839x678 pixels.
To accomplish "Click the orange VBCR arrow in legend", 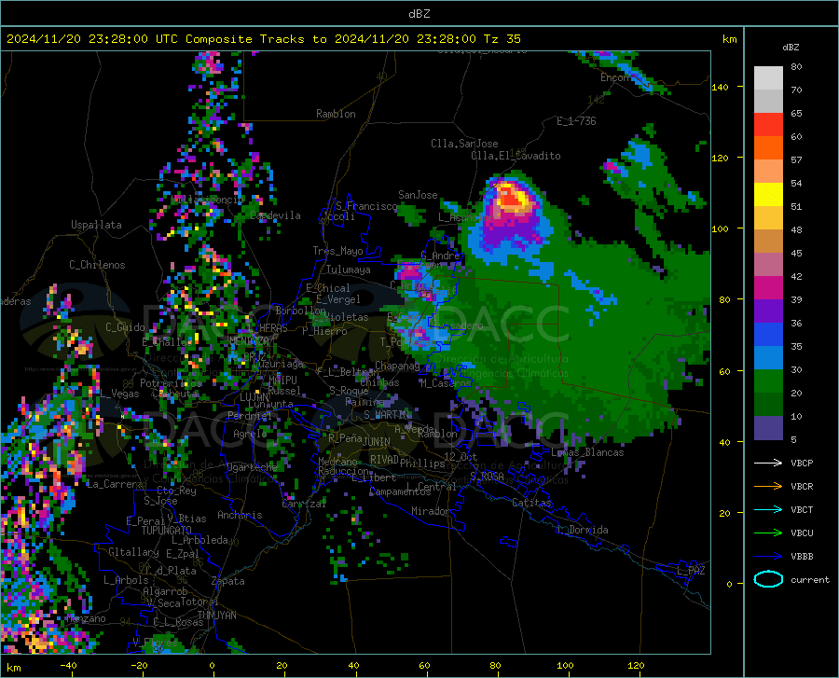I will pos(768,486).
